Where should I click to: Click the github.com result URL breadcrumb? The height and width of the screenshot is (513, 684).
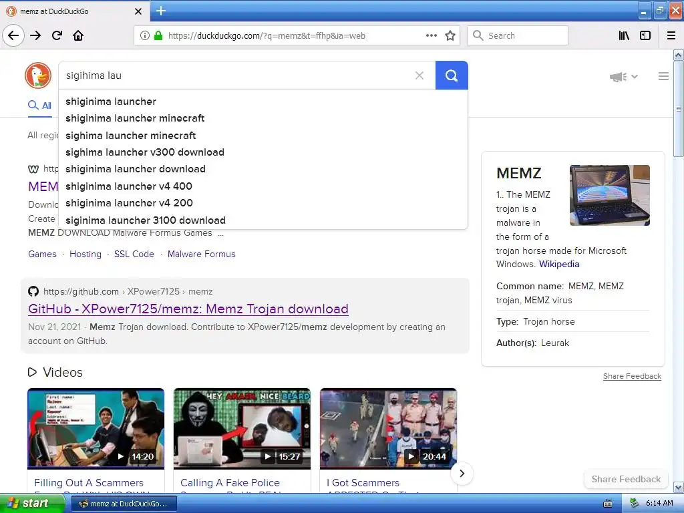pos(128,291)
